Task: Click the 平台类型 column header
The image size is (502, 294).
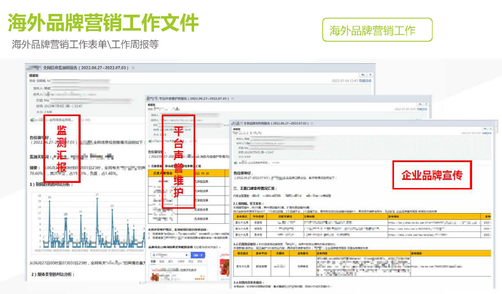Action: pos(258,216)
